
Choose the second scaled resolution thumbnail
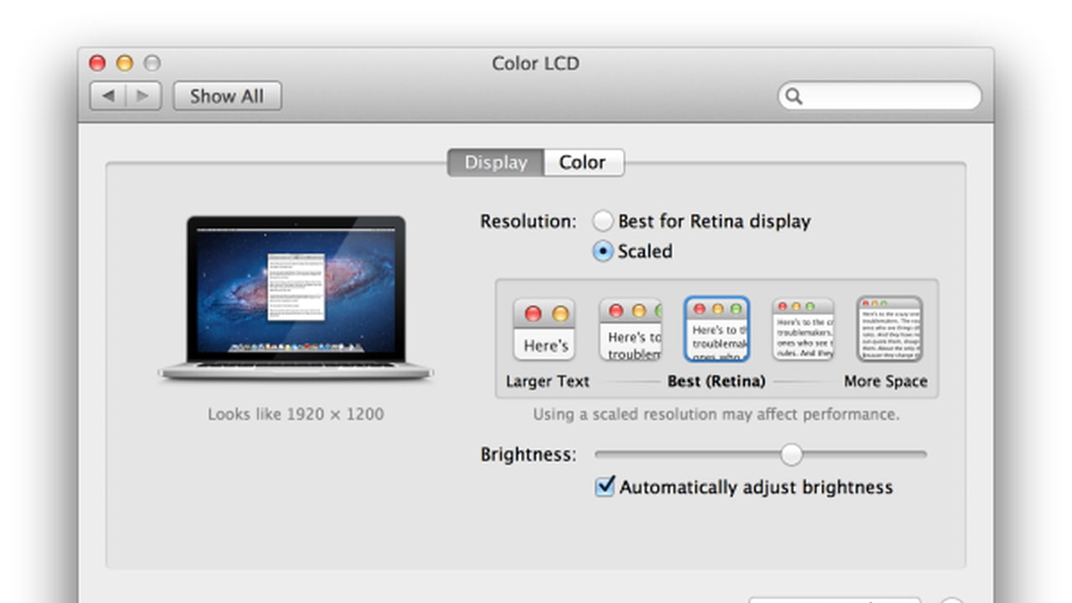630,329
